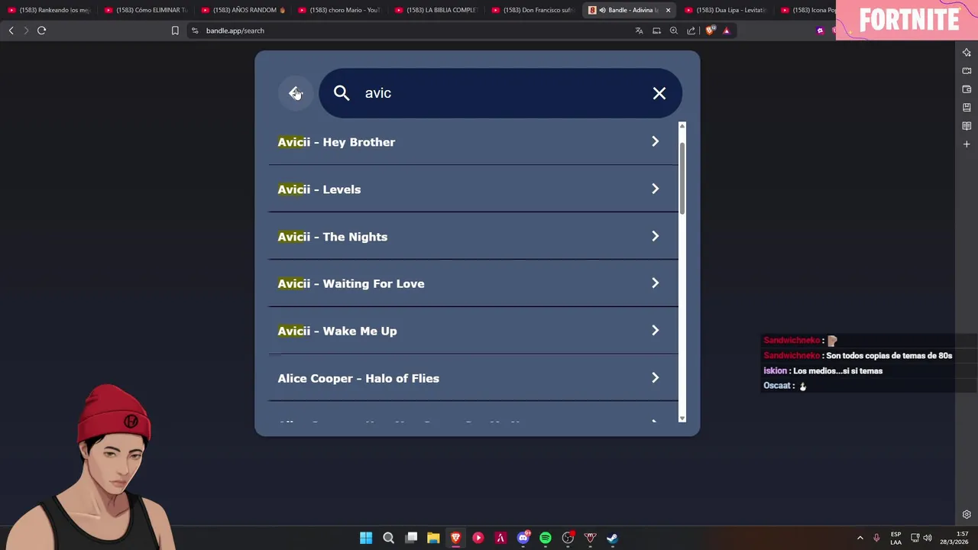Select 'Avicii - Hey Brother' result

pos(473,142)
